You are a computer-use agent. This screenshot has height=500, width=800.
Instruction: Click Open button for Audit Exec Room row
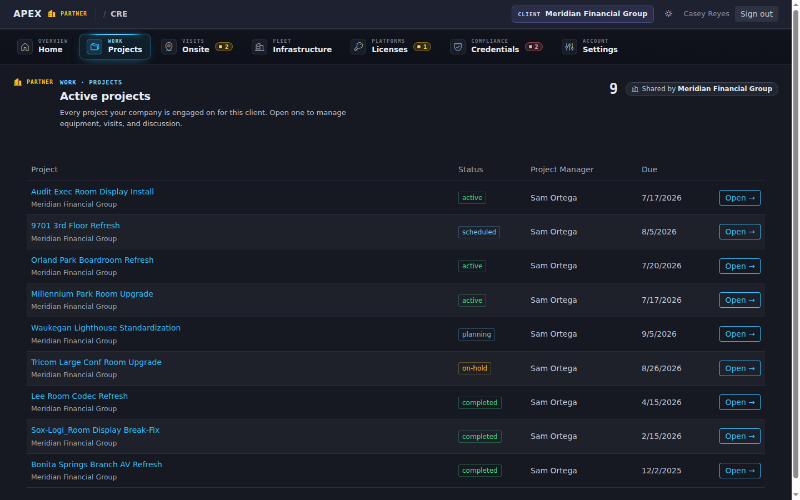click(739, 198)
